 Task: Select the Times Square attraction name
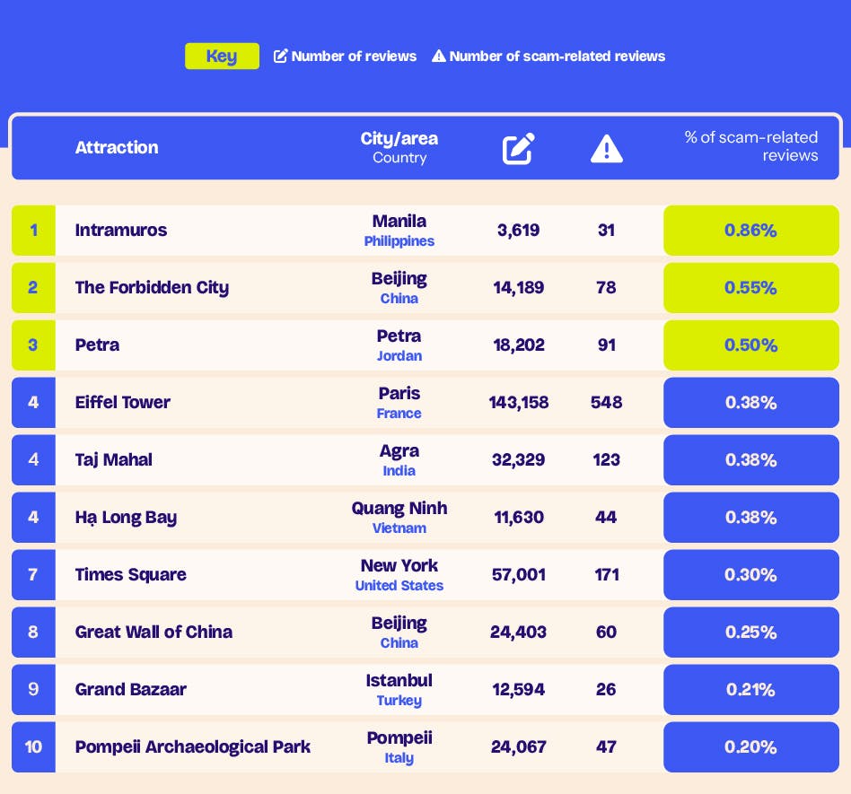(131, 575)
